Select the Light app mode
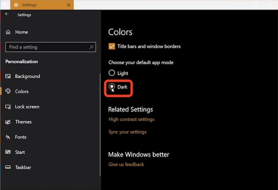Screen dimensions: 278x190 (112, 73)
